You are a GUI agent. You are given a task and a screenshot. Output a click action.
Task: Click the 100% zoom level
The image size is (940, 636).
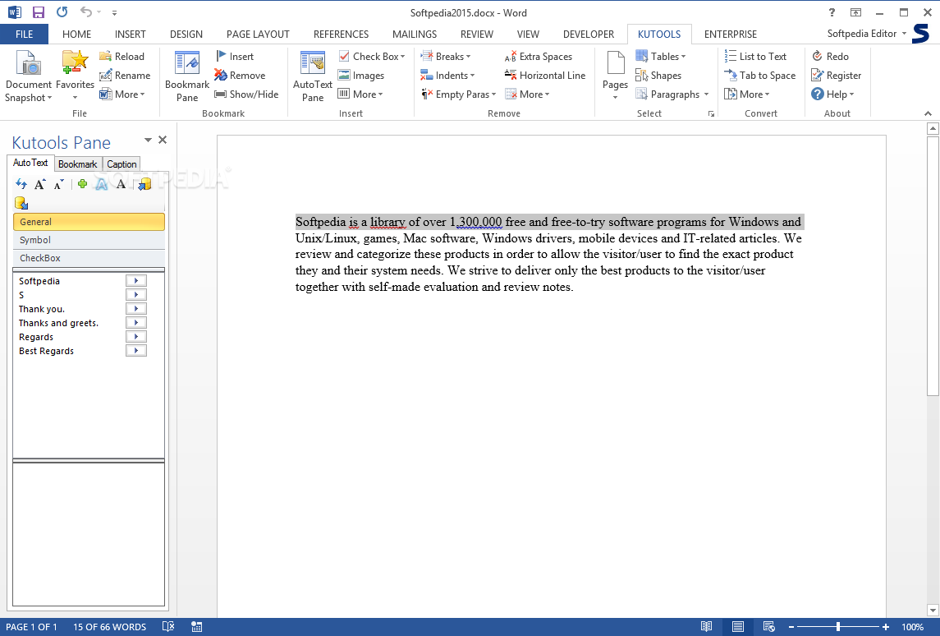(912, 627)
